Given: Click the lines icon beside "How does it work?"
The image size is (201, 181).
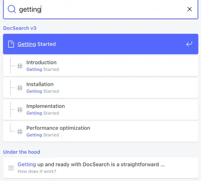Looking at the screenshot, I should click(11, 168).
